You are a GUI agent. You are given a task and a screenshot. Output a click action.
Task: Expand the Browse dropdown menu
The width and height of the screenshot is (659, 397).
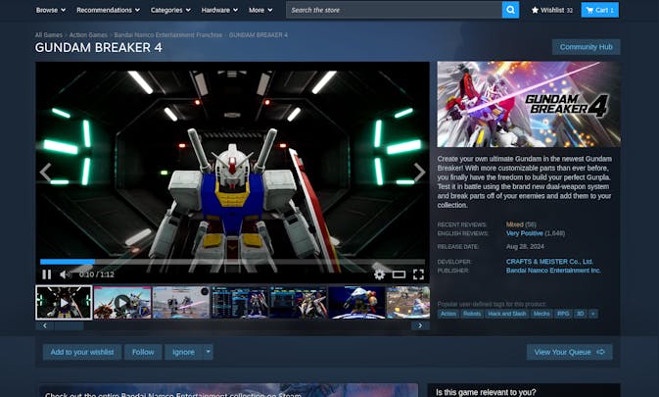pos(50,10)
